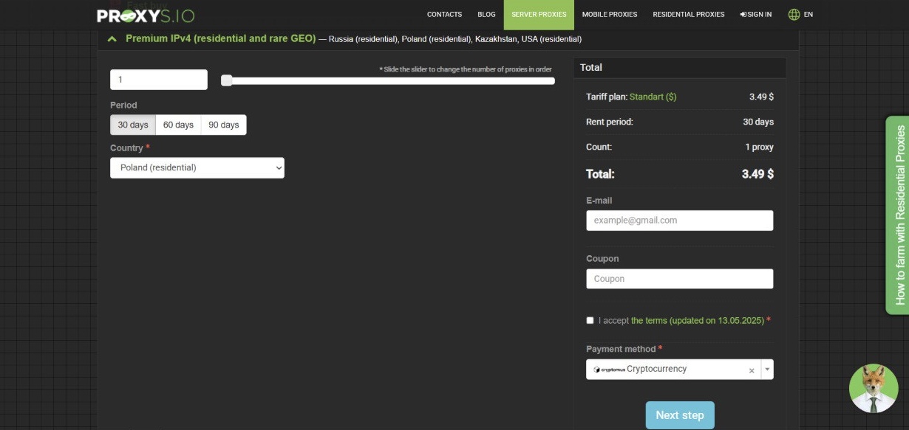Click the Rent period 30 days value
Screen dimensions: 909x430
[758, 122]
